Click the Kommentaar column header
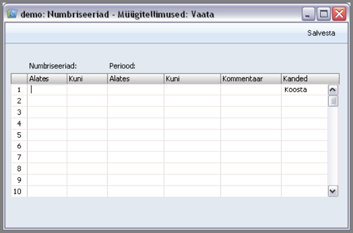 [x=251, y=79]
